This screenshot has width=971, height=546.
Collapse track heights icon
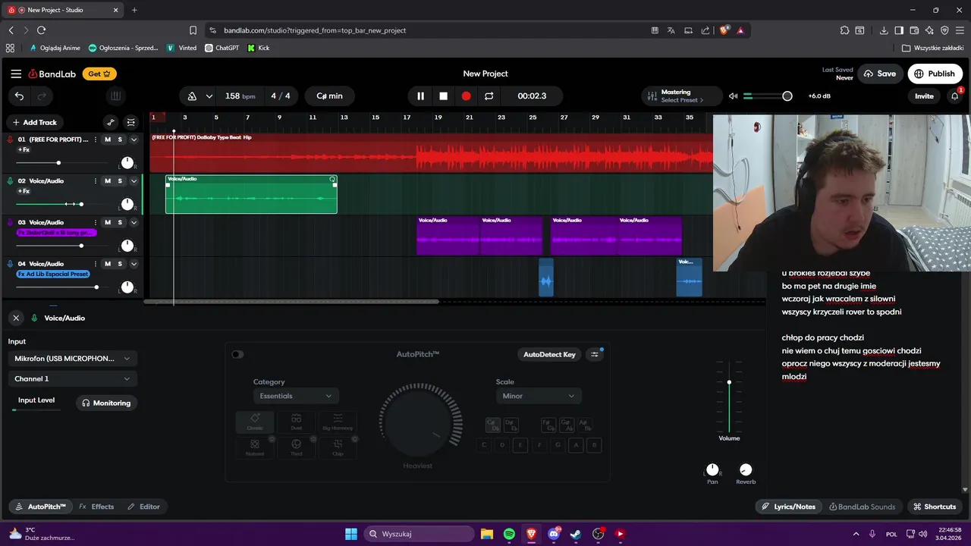click(x=131, y=122)
